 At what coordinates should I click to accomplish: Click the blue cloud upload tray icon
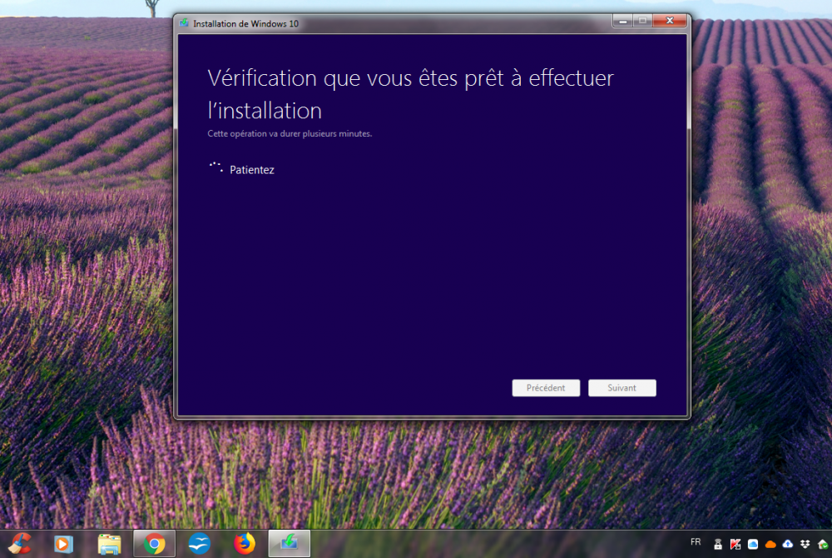point(788,545)
